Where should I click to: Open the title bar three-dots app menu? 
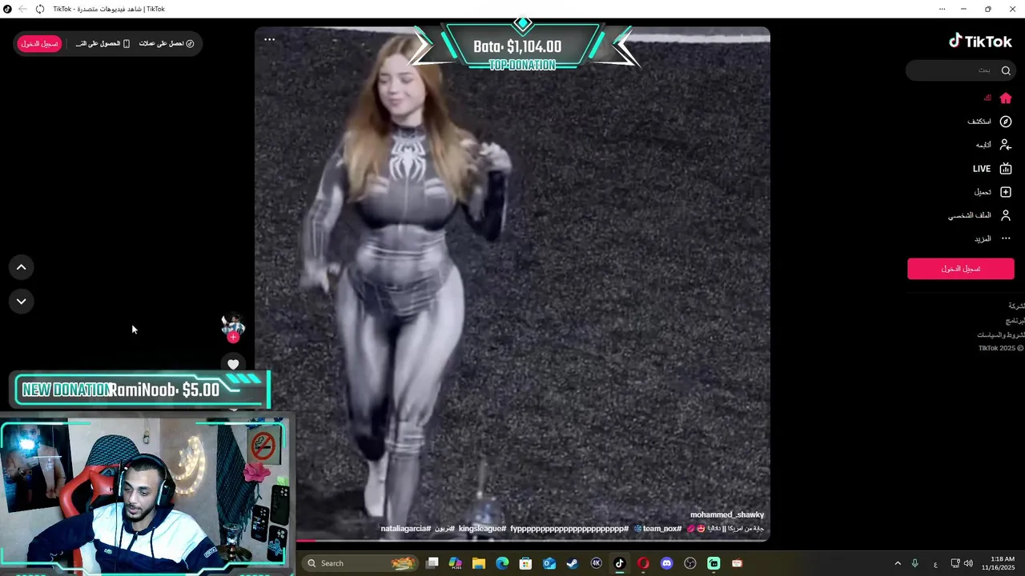942,9
